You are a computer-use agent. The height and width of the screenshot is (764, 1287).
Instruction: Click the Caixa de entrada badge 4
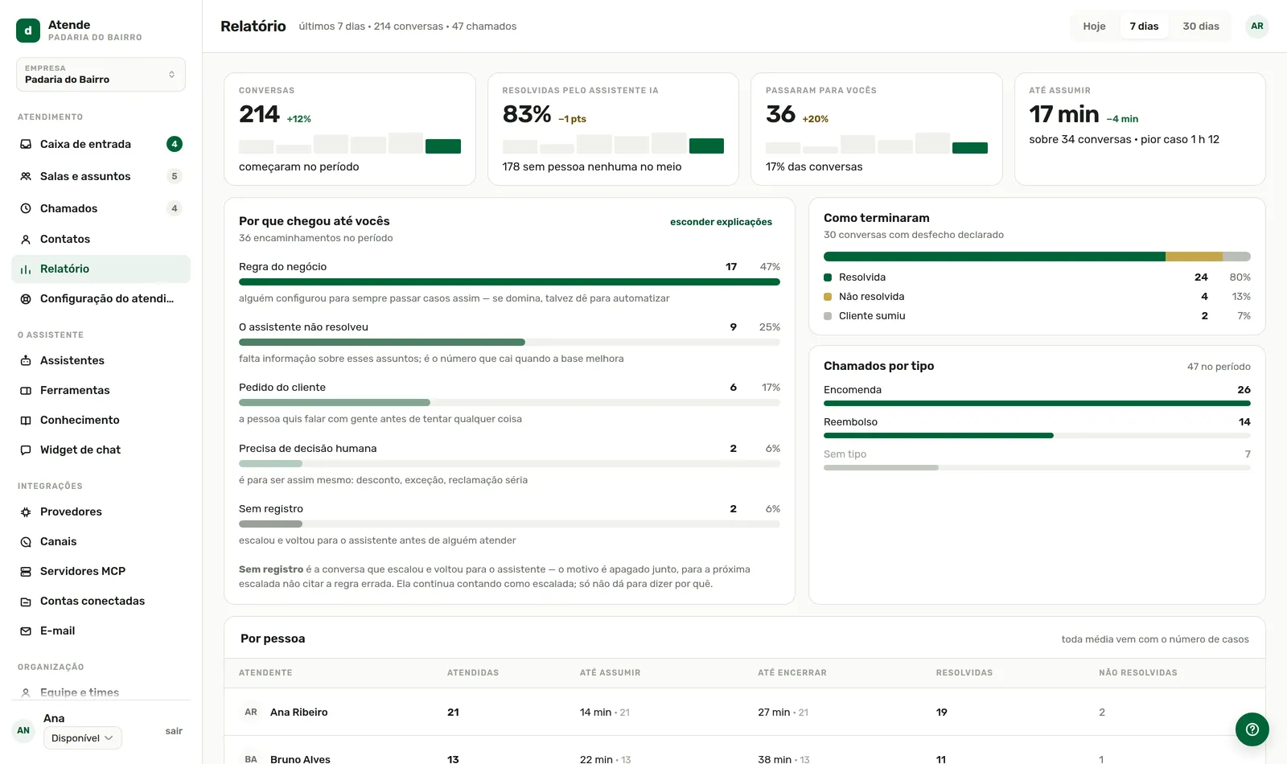click(x=175, y=144)
